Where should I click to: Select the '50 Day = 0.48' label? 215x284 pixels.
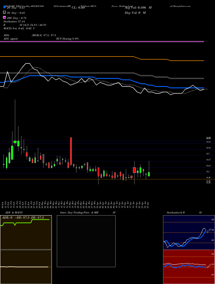(16, 13)
